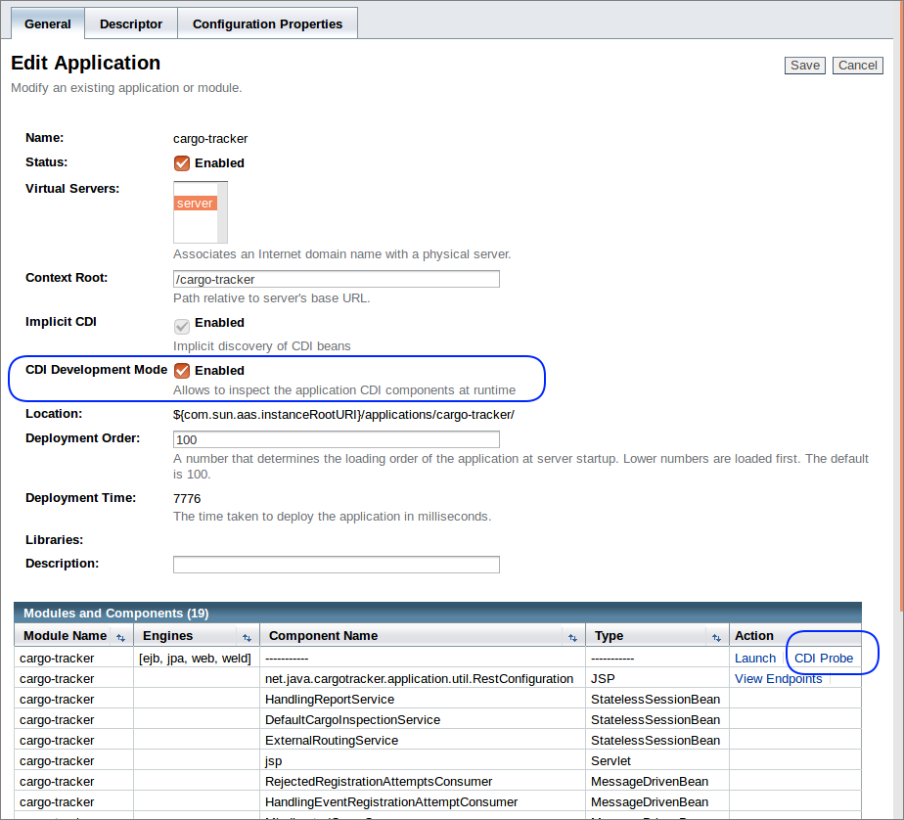Viewport: 904px width, 820px height.
Task: Click the Context Root input field
Action: click(x=337, y=279)
